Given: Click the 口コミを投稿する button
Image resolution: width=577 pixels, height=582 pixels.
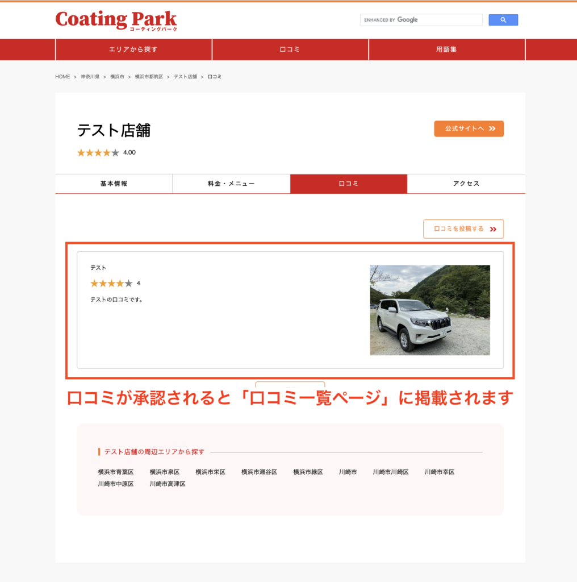Looking at the screenshot, I should pyautogui.click(x=463, y=229).
